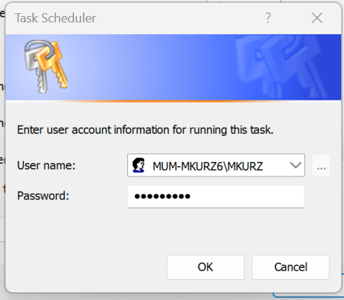This screenshot has width=344, height=300.
Task: Click the "Enter user account information" instruction text
Action: [145, 130]
